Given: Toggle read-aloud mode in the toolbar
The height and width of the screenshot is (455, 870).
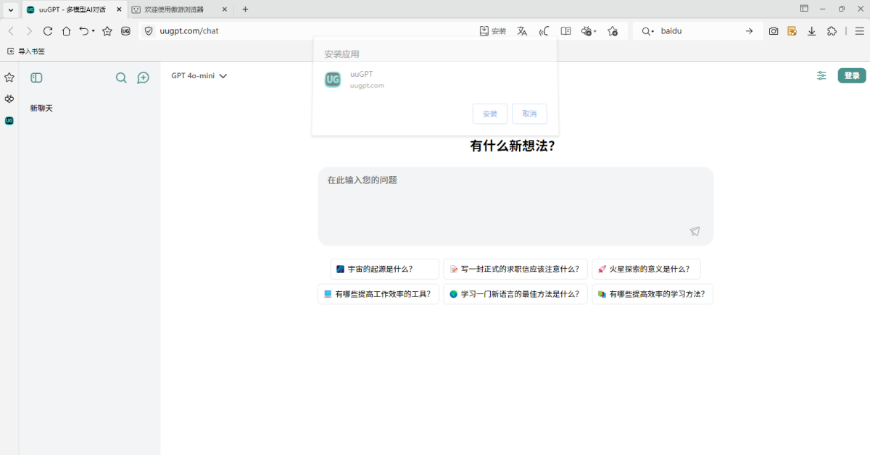Looking at the screenshot, I should coord(544,30).
